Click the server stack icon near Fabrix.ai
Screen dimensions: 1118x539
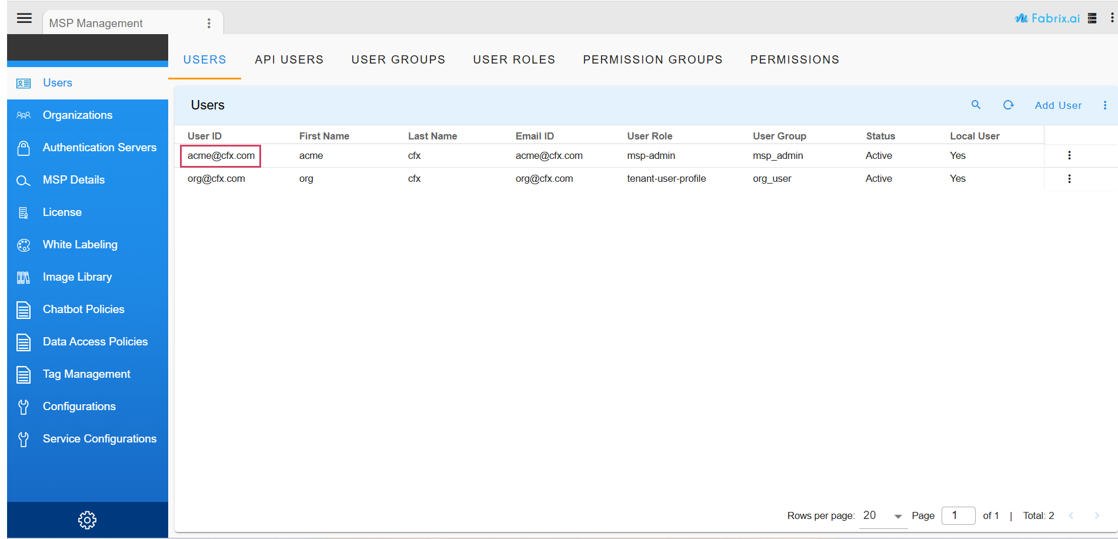click(x=1092, y=18)
